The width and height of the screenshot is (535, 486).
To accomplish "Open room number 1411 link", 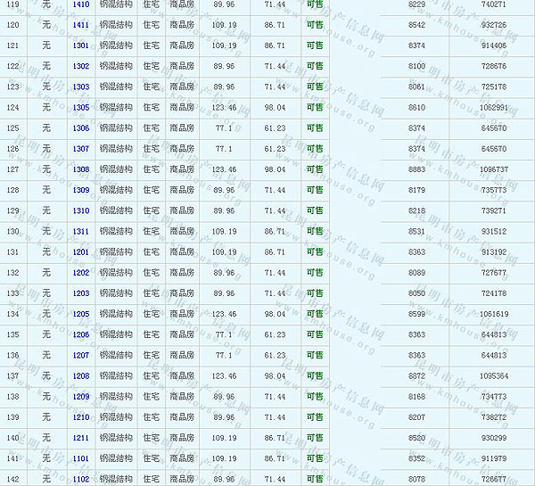I will (x=81, y=25).
